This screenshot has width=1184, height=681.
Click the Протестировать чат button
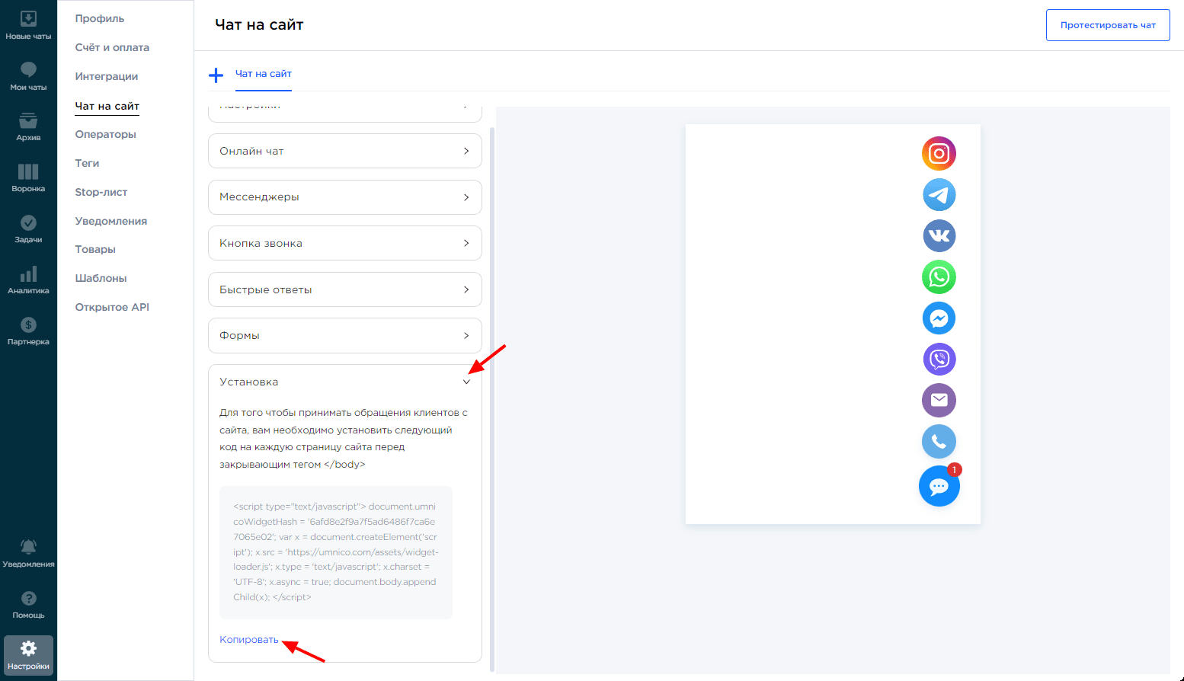click(1107, 25)
